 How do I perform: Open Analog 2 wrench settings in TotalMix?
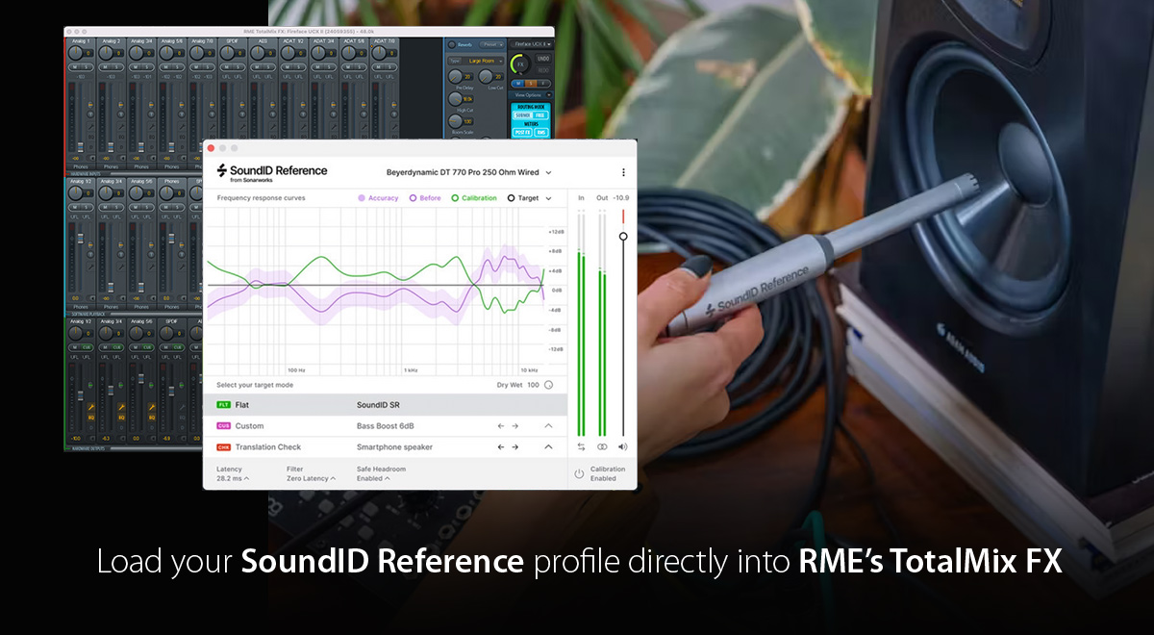pyautogui.click(x=123, y=126)
